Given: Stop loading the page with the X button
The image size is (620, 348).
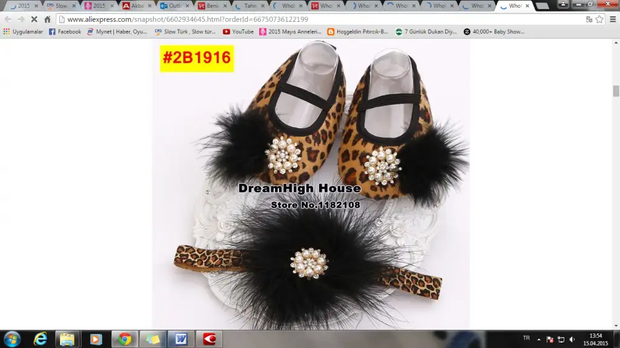Looking at the screenshot, I should tap(34, 19).
